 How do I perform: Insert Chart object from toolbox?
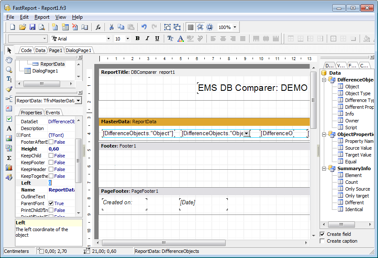coord(9,168)
